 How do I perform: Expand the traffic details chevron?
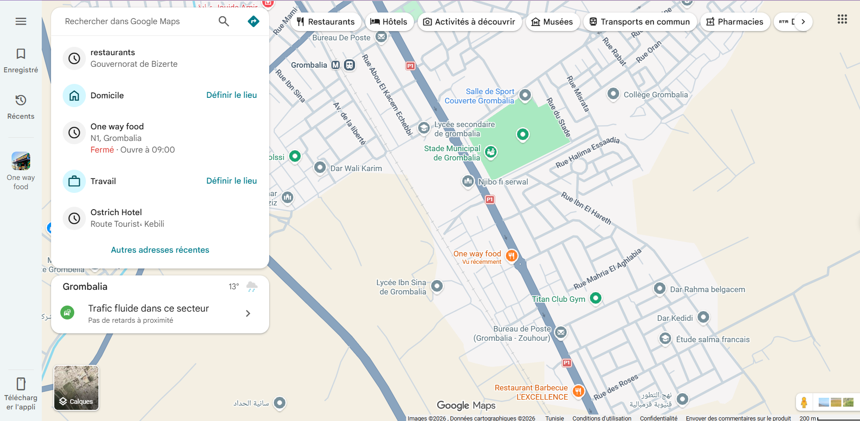tap(248, 313)
